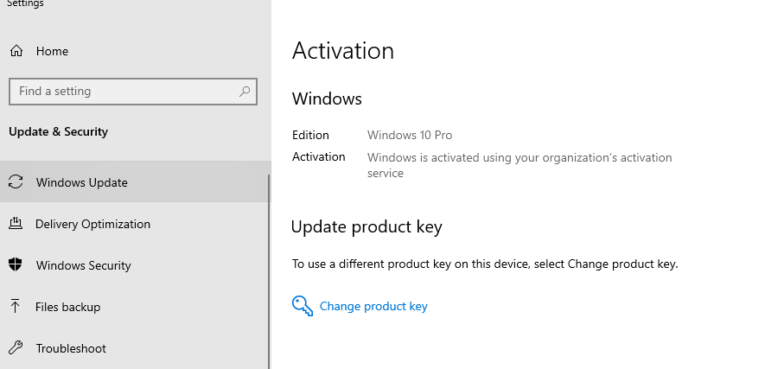The height and width of the screenshot is (369, 784).
Task: Click the Home house icon
Action: tap(16, 51)
